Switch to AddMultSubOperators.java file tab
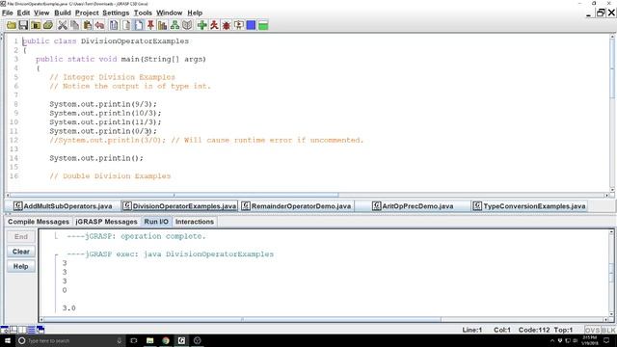Screen dimensions: 617x347 [x=63, y=206]
